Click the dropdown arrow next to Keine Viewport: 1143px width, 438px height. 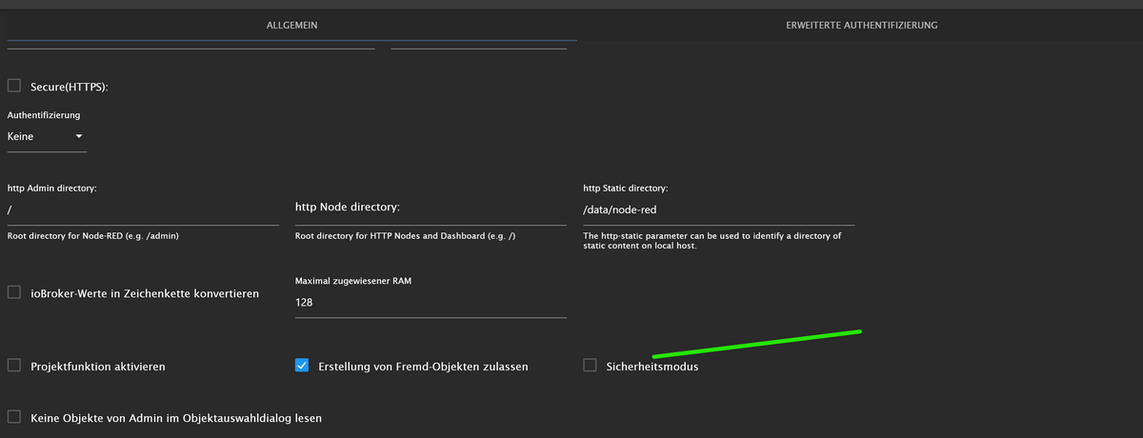79,136
